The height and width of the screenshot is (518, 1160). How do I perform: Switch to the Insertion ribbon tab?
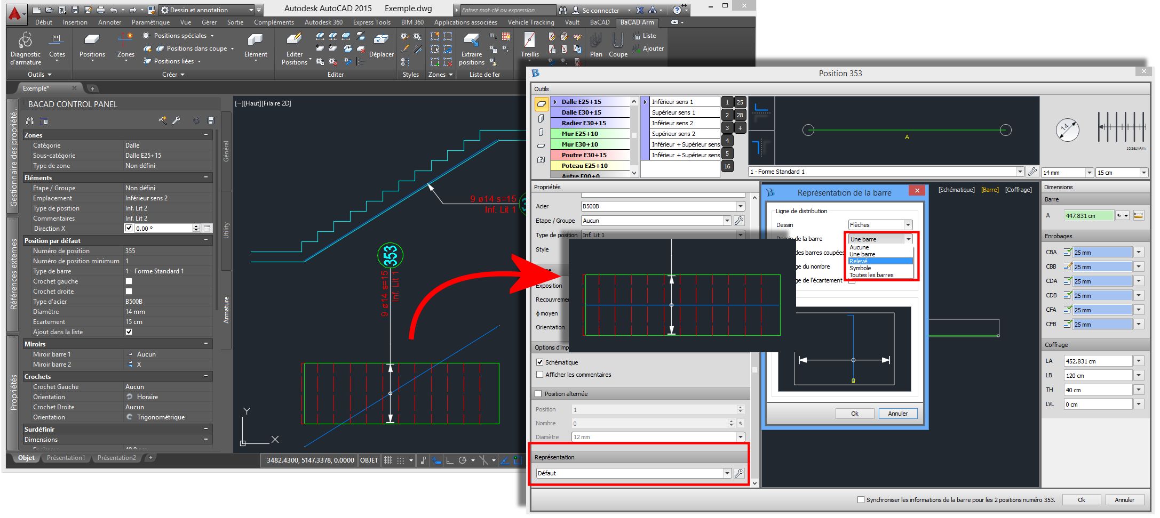pyautogui.click(x=75, y=22)
